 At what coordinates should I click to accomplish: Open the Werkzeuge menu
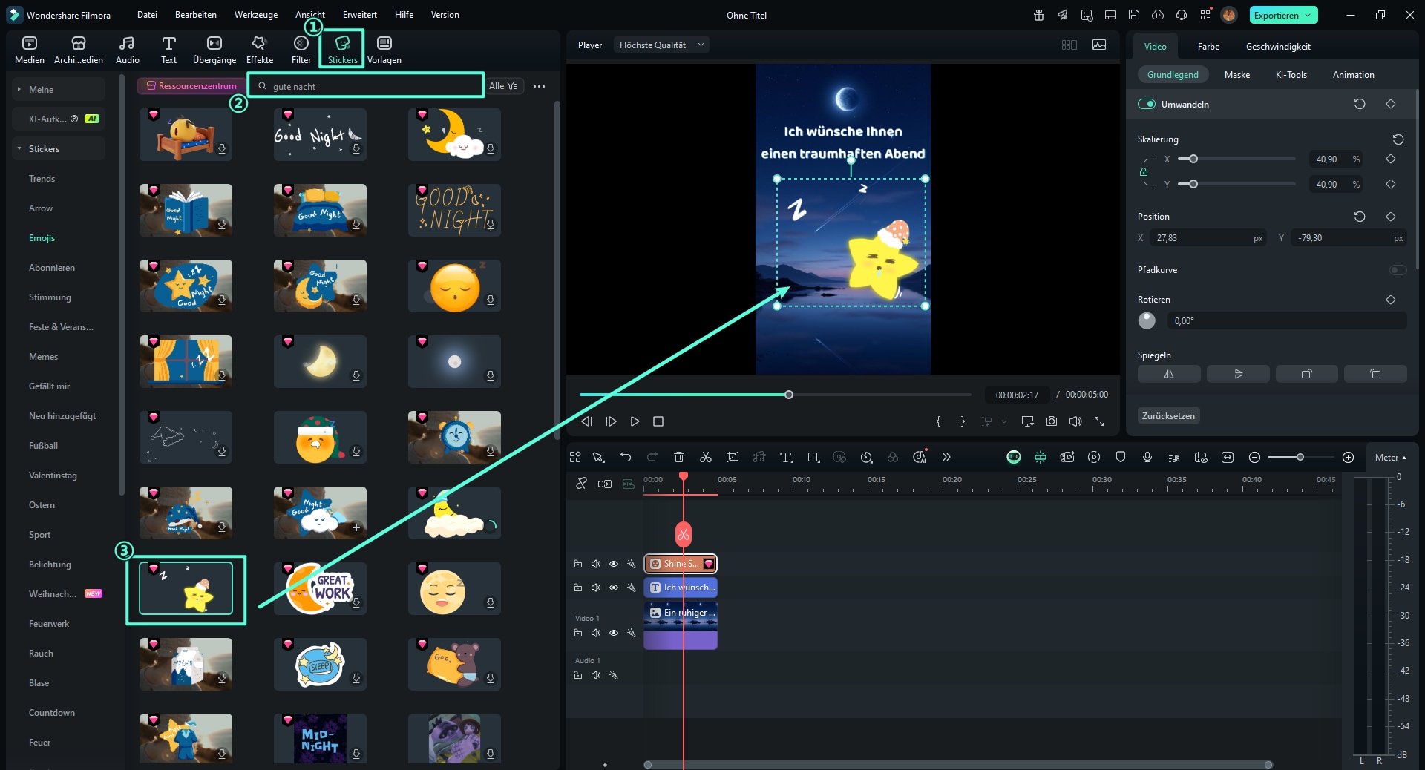tap(256, 15)
